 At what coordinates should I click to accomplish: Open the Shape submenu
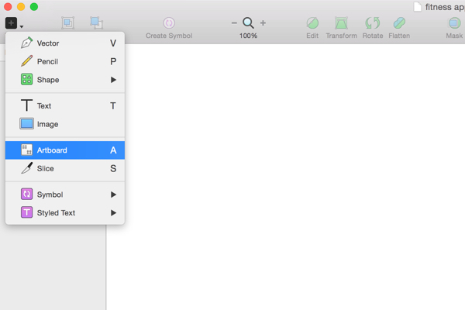[65, 80]
